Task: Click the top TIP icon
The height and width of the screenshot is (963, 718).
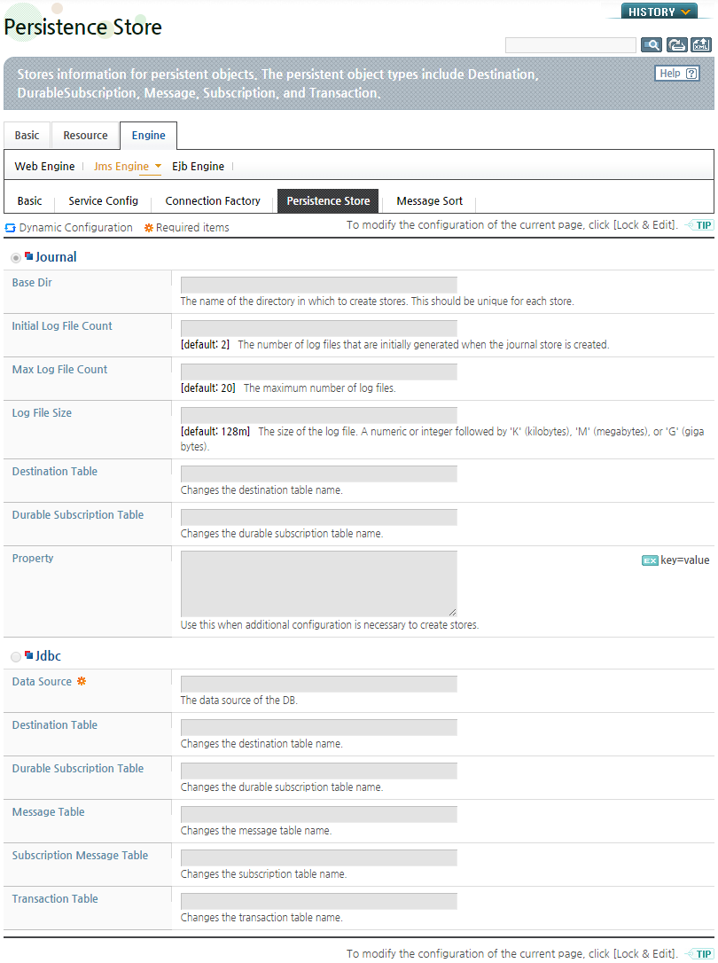Action: [700, 224]
